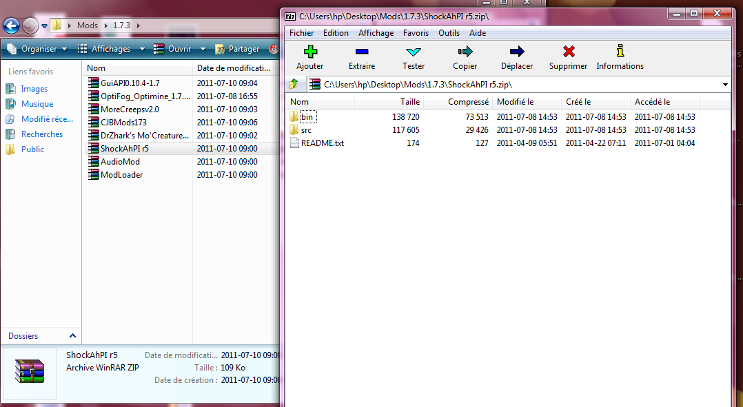This screenshot has height=407, width=743.
Task: Open recent pages dropdown next to forward arrow
Action: pyautogui.click(x=44, y=25)
